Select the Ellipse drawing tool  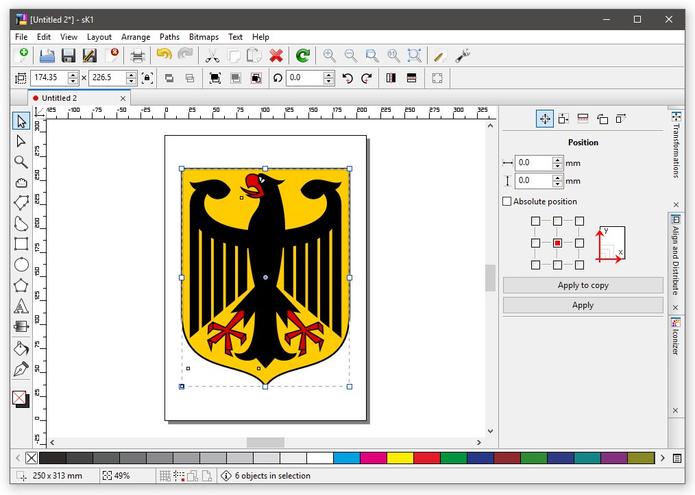tap(21, 265)
